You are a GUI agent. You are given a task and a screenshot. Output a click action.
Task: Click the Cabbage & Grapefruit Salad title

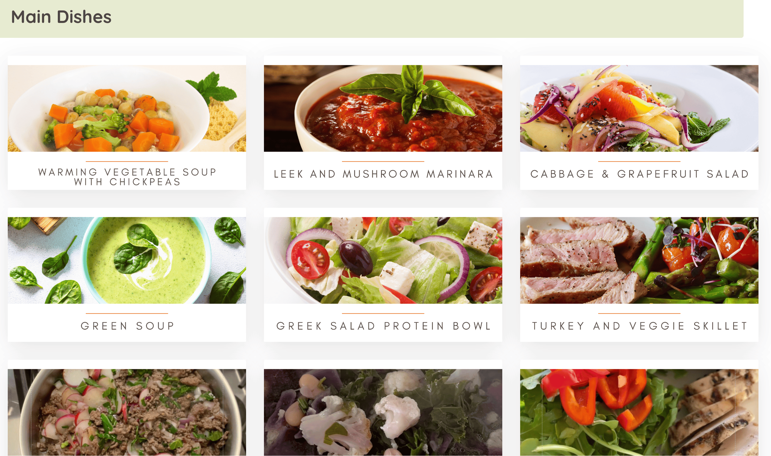click(x=640, y=174)
